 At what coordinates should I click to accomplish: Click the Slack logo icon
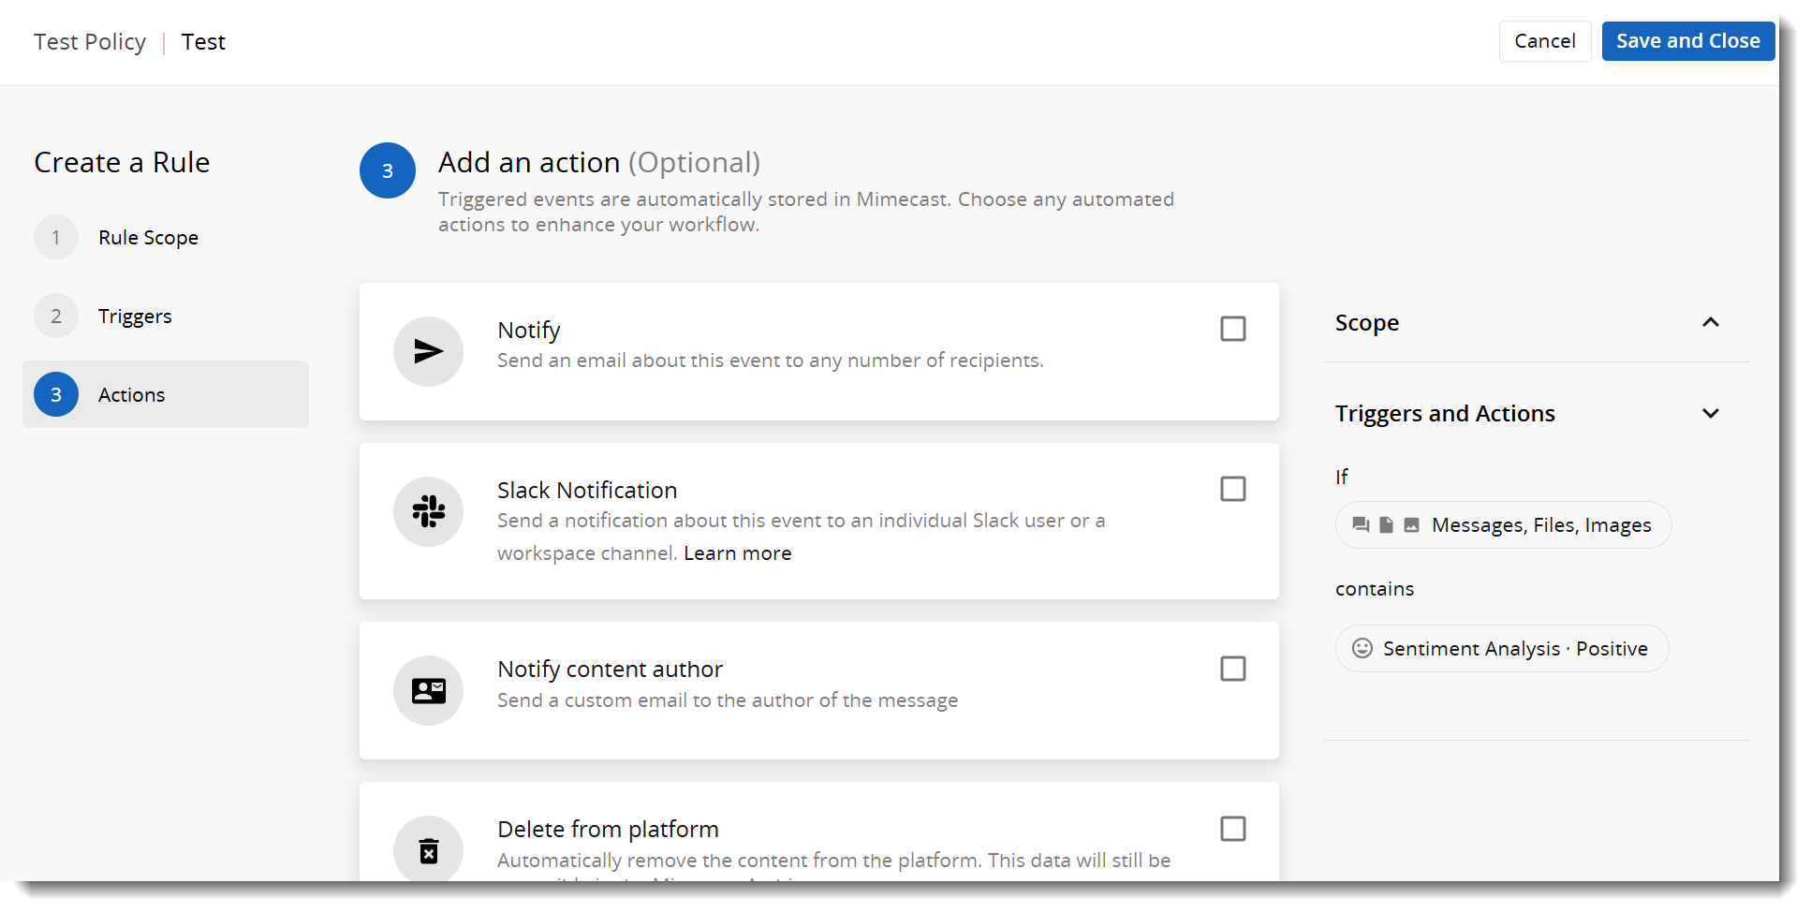pyautogui.click(x=428, y=511)
